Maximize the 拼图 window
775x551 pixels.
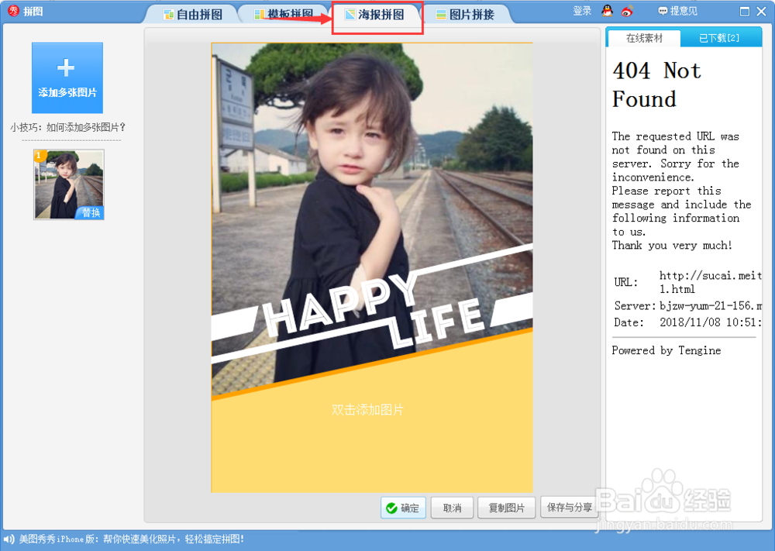[x=744, y=12]
